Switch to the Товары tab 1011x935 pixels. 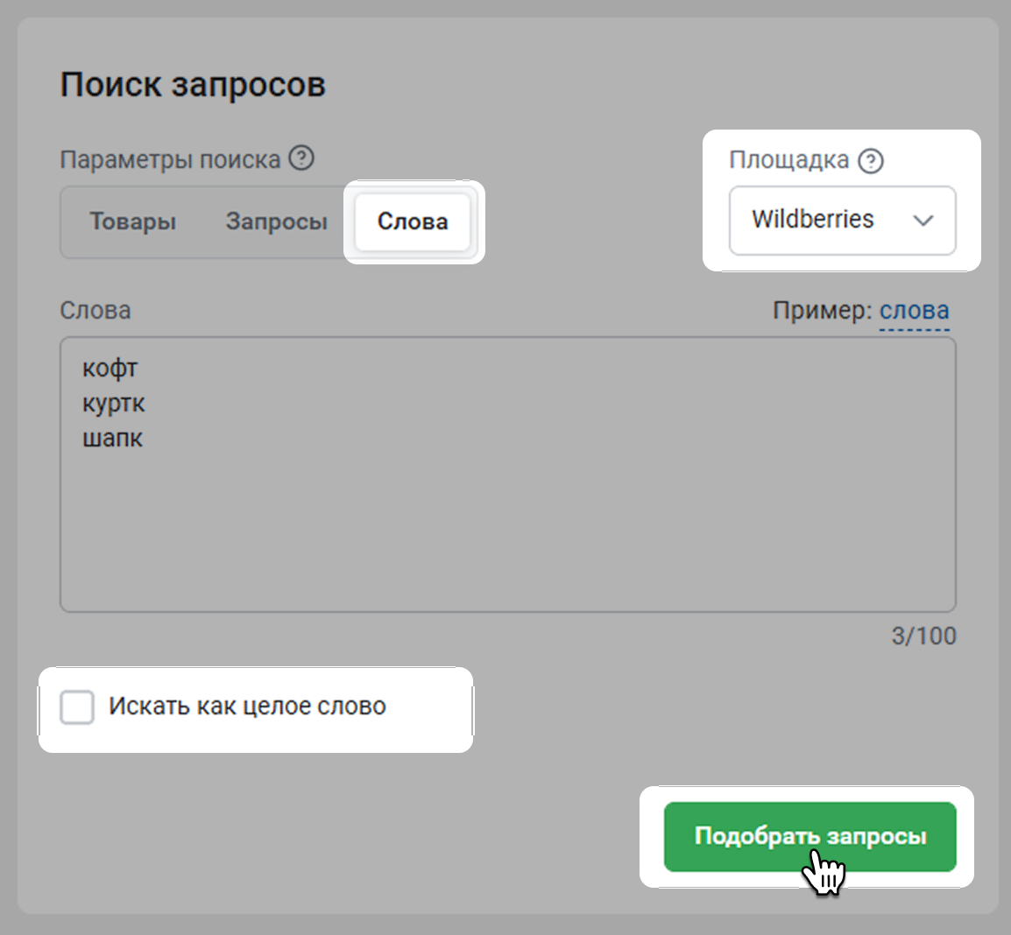[132, 221]
